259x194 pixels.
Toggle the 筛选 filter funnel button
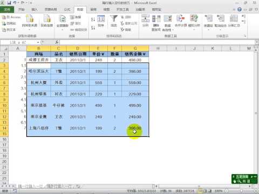(x=114, y=21)
